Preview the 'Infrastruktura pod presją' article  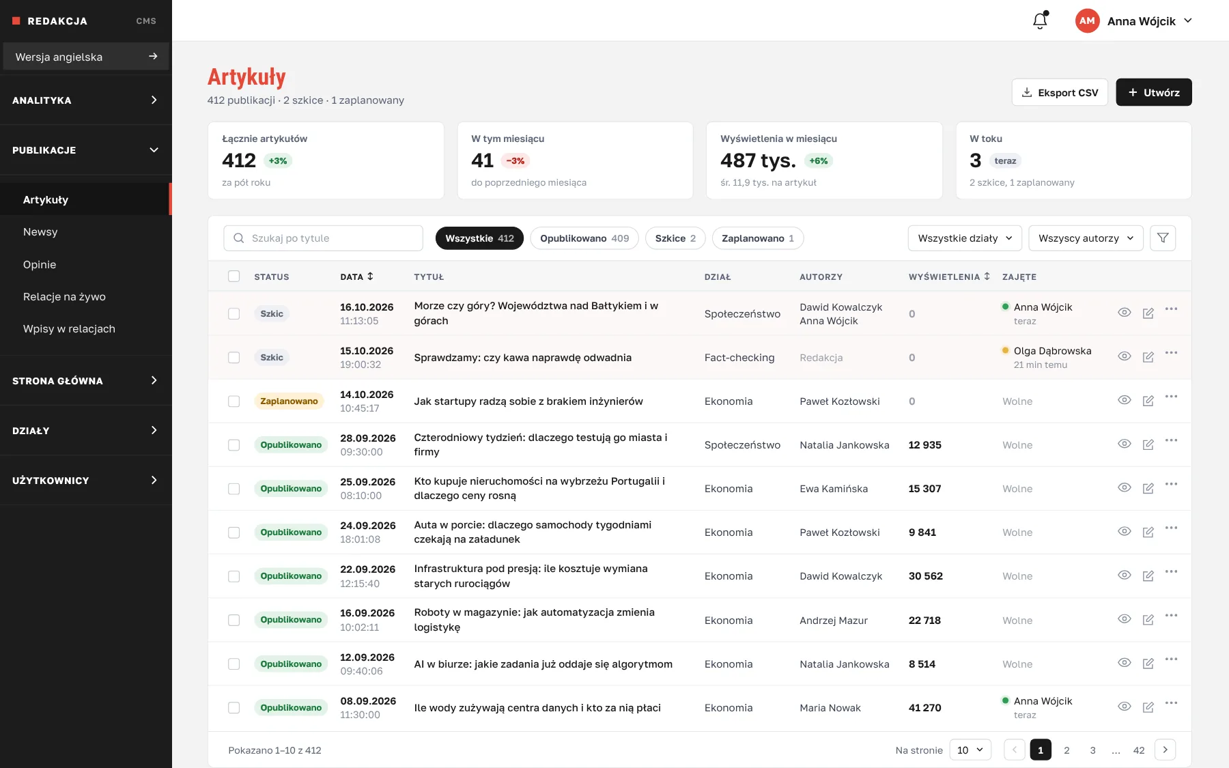[x=1125, y=575]
